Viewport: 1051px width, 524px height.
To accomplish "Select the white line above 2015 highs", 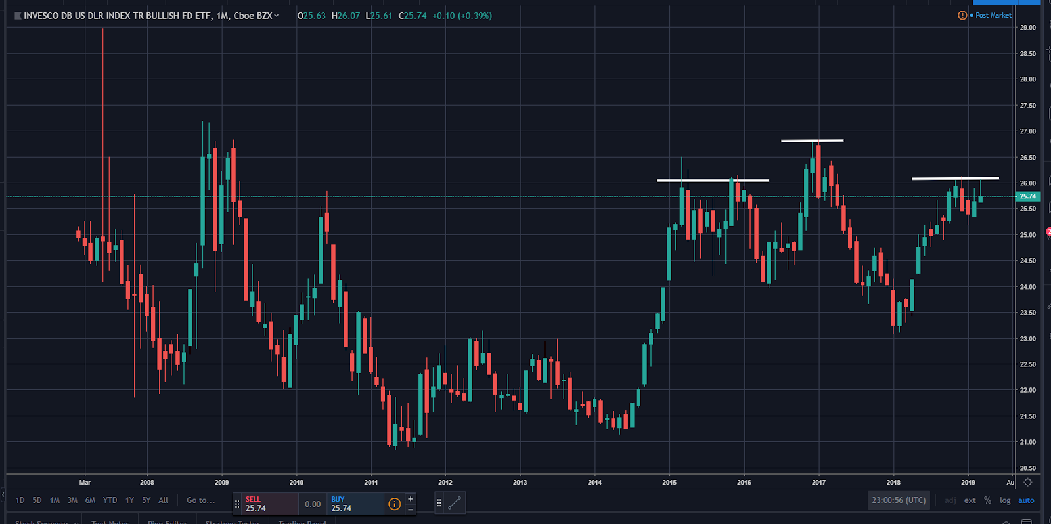I will click(x=713, y=180).
